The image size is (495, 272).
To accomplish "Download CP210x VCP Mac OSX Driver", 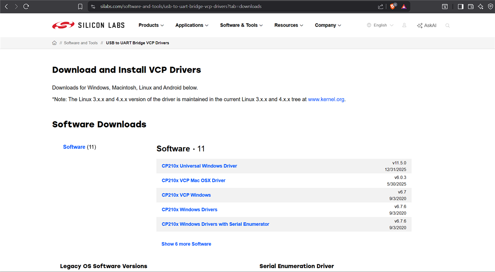I will (193, 180).
